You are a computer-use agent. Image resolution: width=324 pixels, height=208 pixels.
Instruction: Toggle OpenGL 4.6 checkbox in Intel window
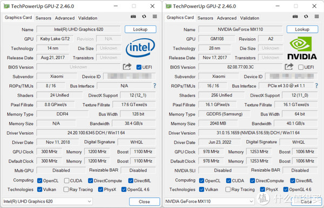tap(124, 190)
